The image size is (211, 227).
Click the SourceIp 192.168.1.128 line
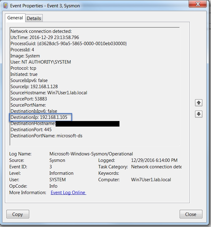pyautogui.click(x=34, y=87)
